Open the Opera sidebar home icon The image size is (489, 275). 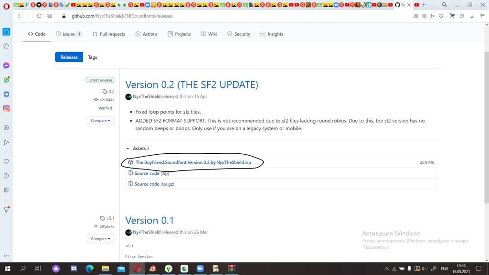coord(6,32)
